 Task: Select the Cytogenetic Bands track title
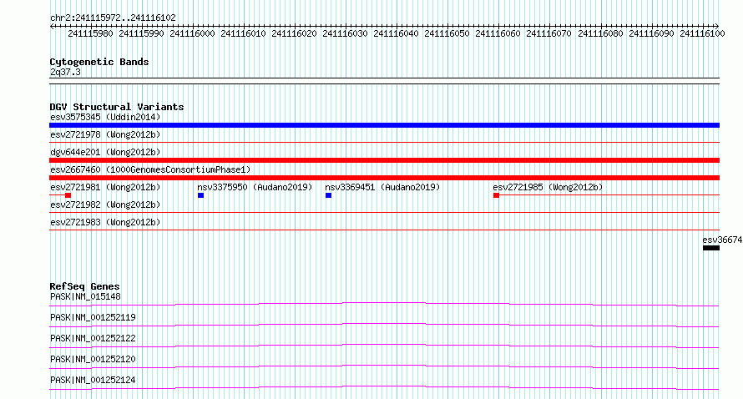(99, 62)
